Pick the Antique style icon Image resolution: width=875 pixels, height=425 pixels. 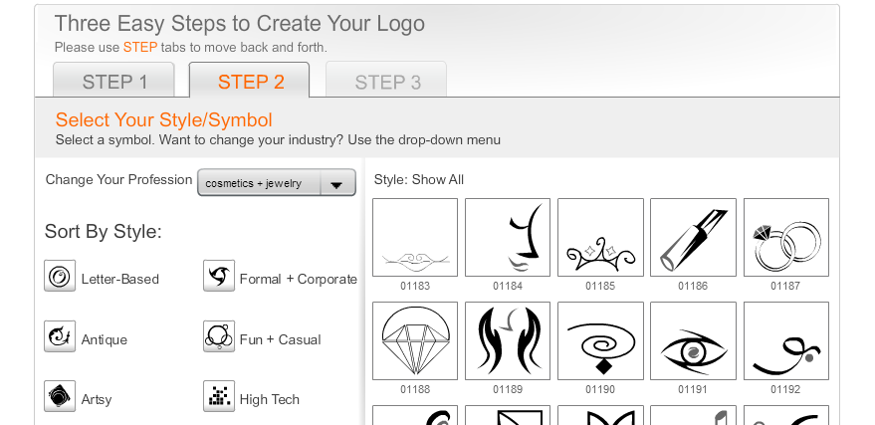coord(60,336)
